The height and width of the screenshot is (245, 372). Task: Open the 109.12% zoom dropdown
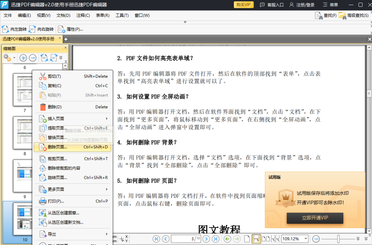point(306,239)
